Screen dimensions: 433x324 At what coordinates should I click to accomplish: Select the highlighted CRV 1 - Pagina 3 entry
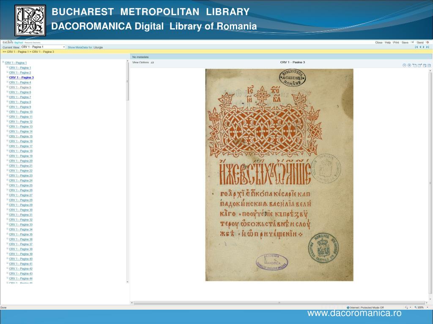(x=21, y=78)
